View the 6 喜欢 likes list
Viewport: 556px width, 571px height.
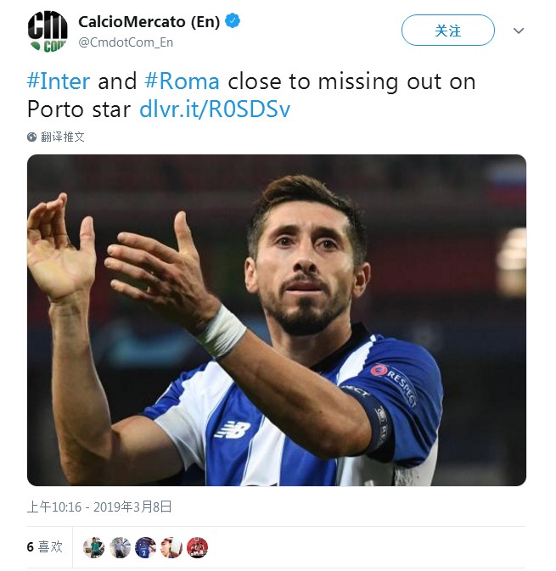tap(45, 547)
